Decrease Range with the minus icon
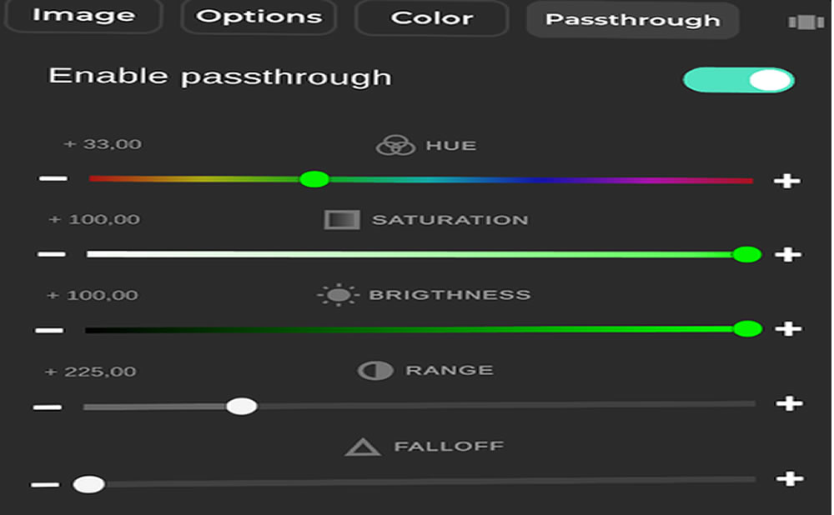Image resolution: width=834 pixels, height=515 pixels. click(48, 407)
